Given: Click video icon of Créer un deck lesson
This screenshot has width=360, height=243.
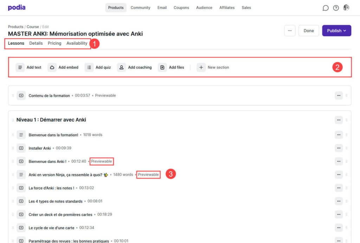Looking at the screenshot, I should click(x=21, y=215).
